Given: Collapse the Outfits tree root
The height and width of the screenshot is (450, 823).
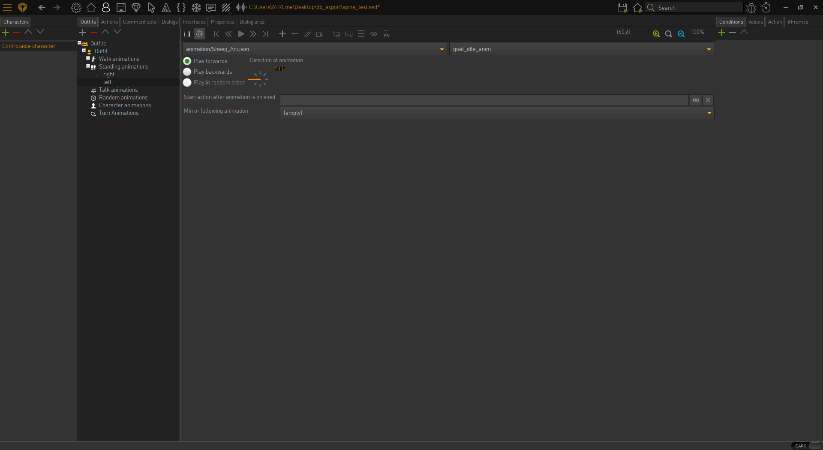Looking at the screenshot, I should 80,43.
